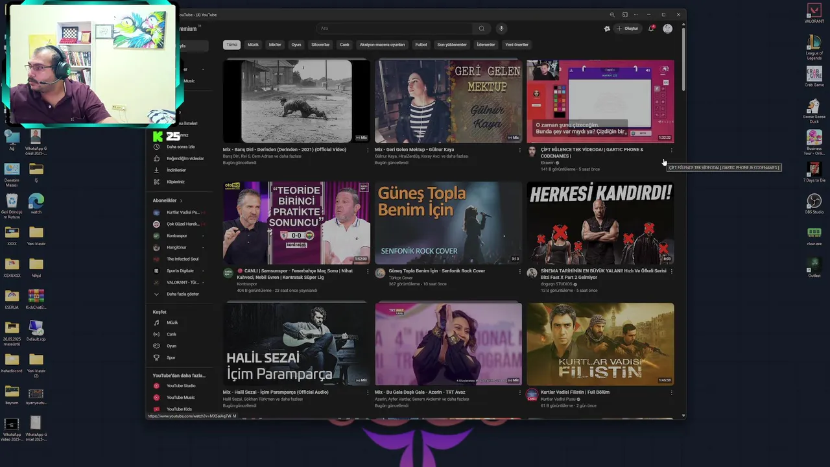
Task: Open Goose Goose Duck desktop shortcut
Action: tap(814, 110)
